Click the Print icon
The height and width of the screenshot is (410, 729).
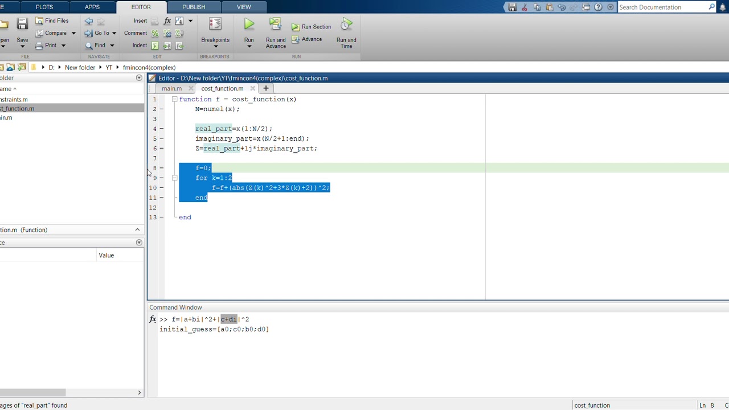(x=39, y=46)
